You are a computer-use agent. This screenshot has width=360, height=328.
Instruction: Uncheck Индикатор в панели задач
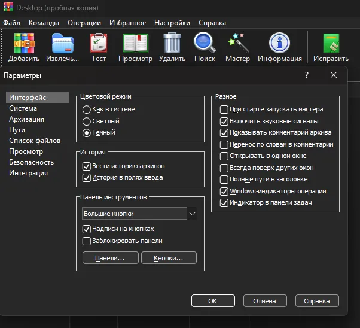coord(224,203)
